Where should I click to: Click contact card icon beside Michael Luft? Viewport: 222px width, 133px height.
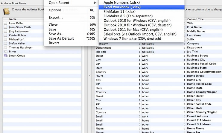tap(5, 39)
